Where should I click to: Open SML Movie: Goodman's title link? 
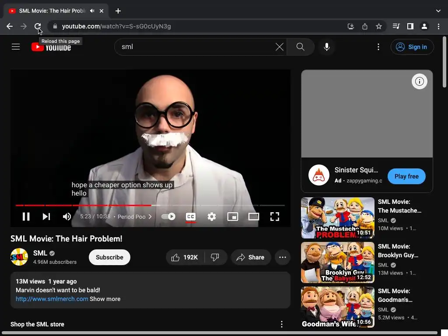click(395, 295)
